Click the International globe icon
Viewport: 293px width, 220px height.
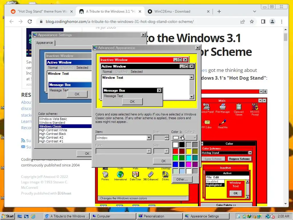[x=120, y=176]
